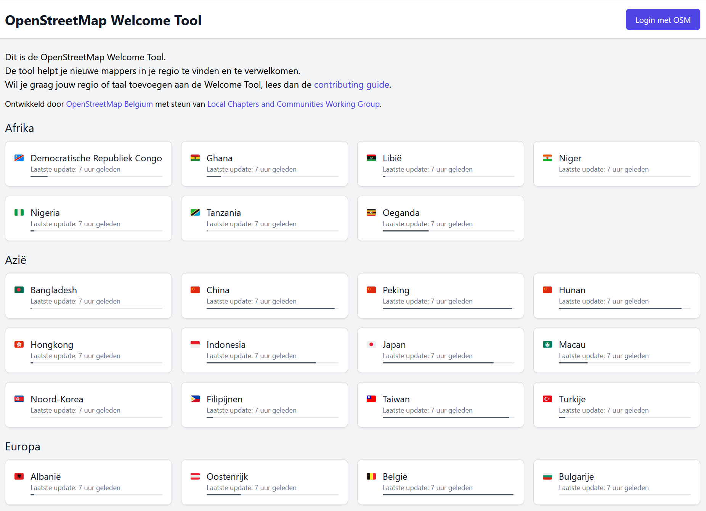Open the Bangladesh region name
This screenshot has height=511, width=706.
(54, 290)
